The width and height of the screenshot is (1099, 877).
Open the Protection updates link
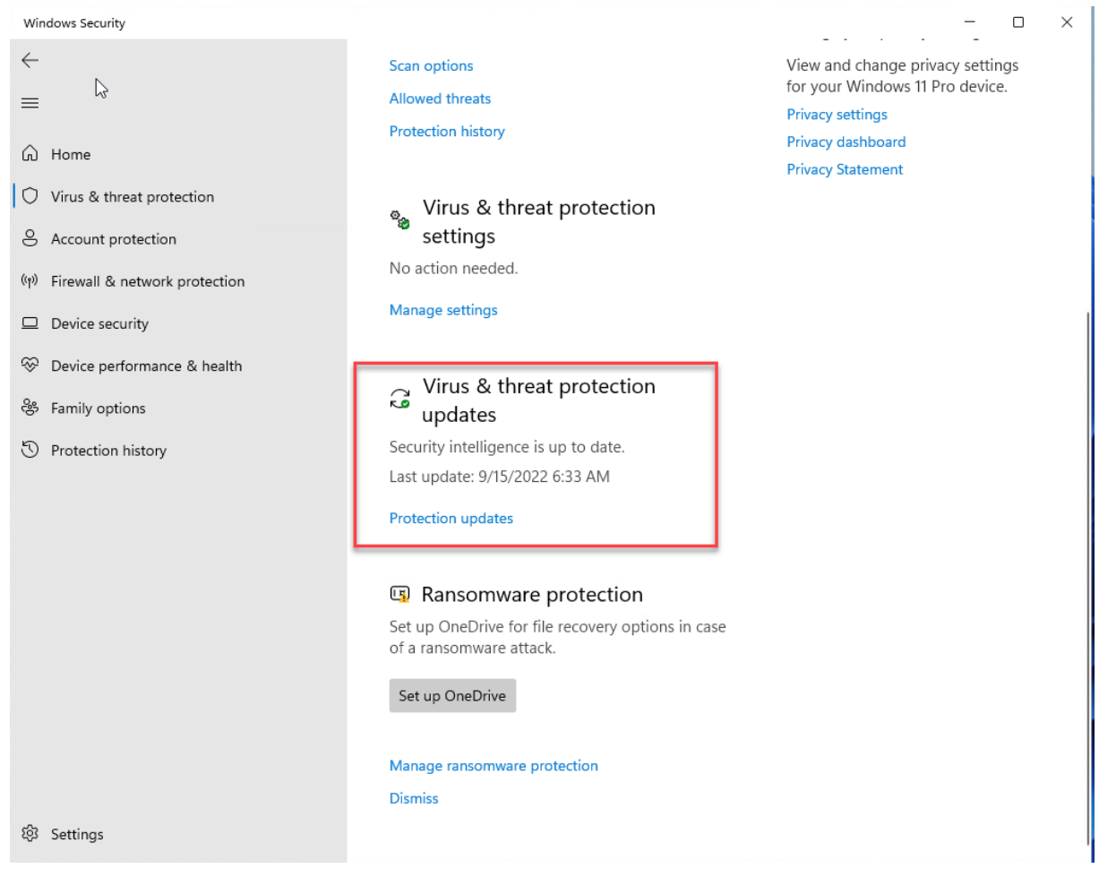(451, 518)
